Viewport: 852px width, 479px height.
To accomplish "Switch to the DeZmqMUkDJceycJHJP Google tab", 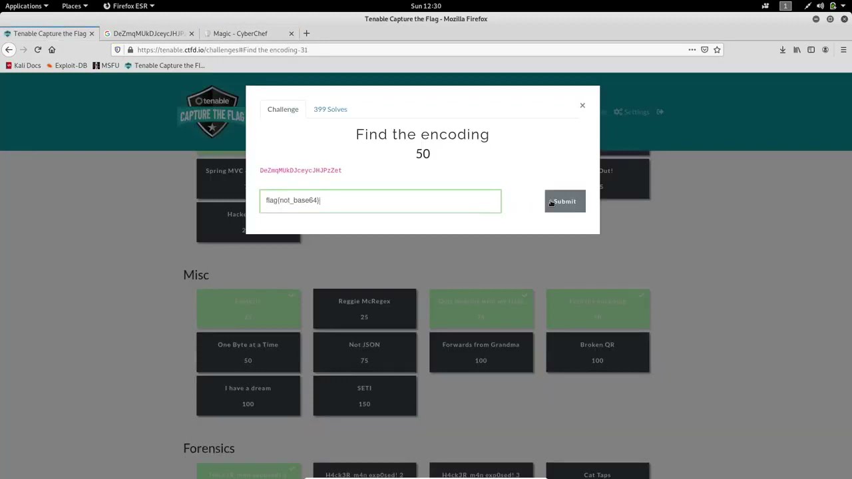I will pos(150,33).
